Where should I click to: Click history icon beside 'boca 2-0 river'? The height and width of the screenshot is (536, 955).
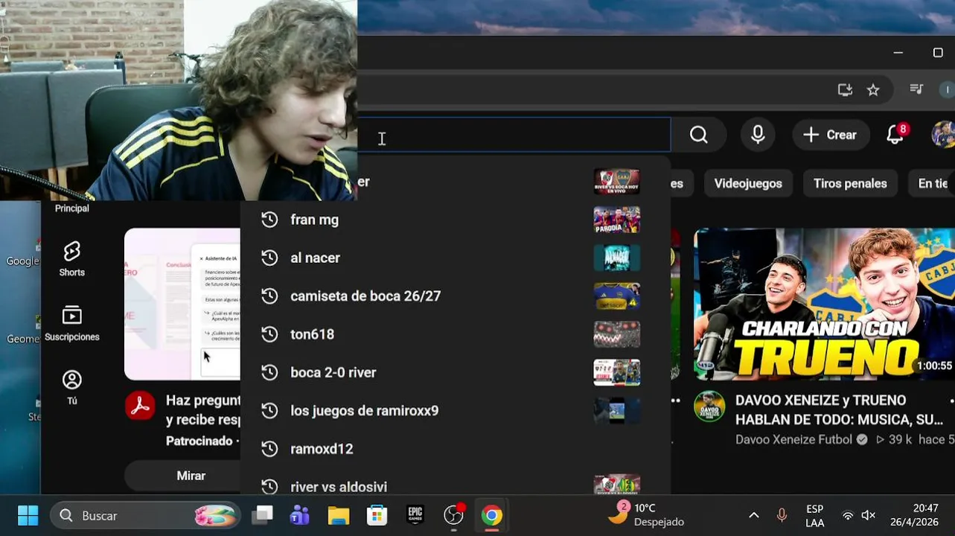point(269,372)
